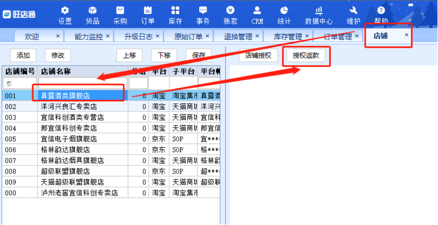This screenshot has height=225, width=438.
Task: Click the 店铺授权 button
Action: pos(258,55)
